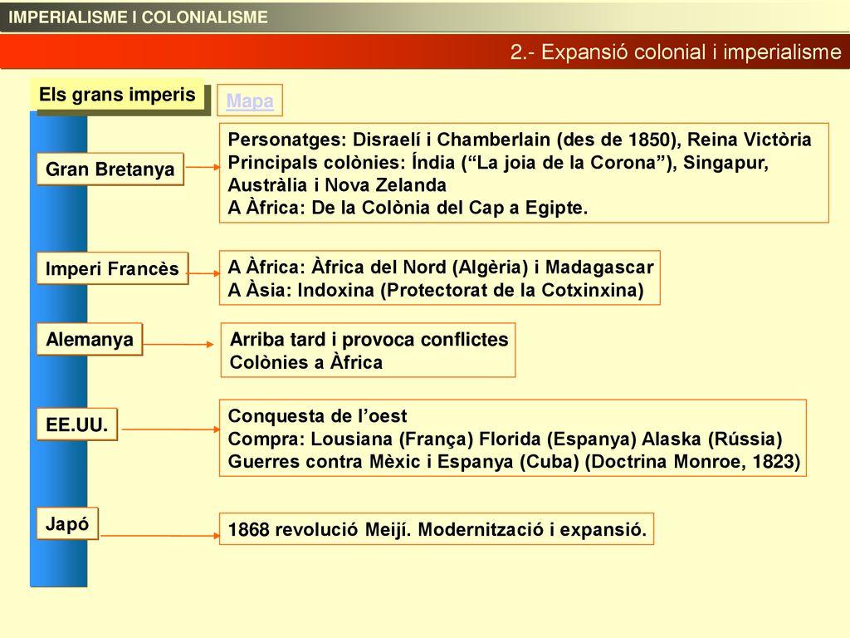The height and width of the screenshot is (638, 850).
Task: Click the text Austràlia i Nova Zelanda
Action: click(x=337, y=185)
